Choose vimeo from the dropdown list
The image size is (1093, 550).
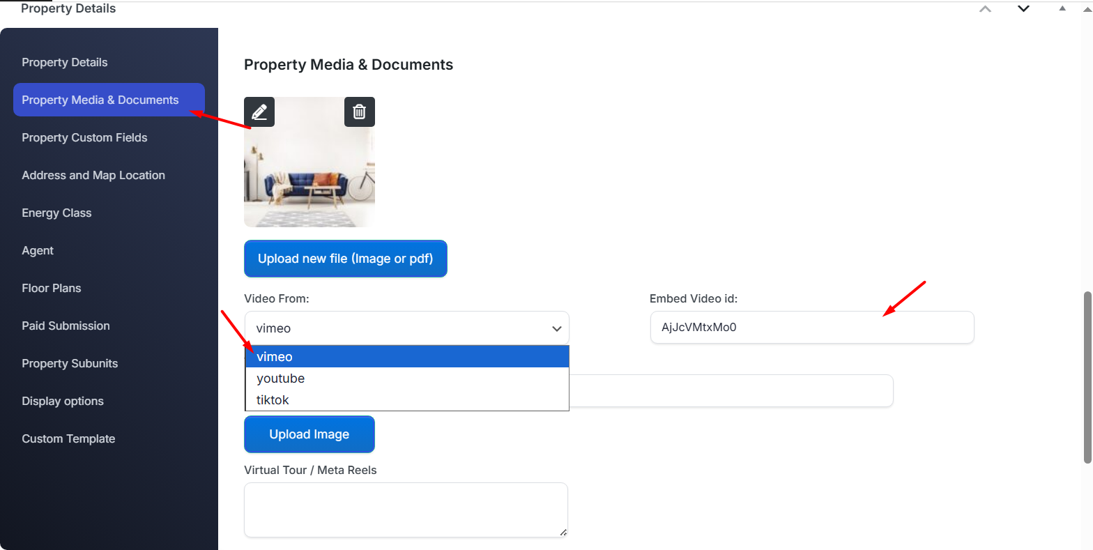pos(406,357)
